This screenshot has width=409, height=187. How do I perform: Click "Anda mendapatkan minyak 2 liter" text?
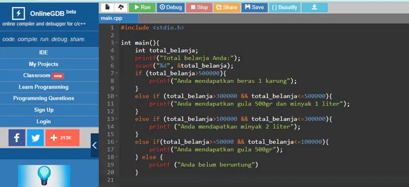(x=235, y=127)
